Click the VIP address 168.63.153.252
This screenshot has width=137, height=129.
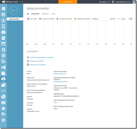click(31, 86)
